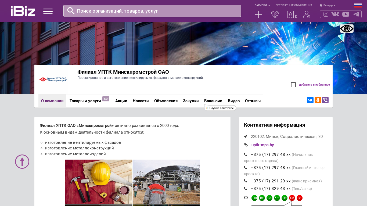Tick the добавить в избранное checkbox
This screenshot has width=367, height=206.
pos(293,85)
